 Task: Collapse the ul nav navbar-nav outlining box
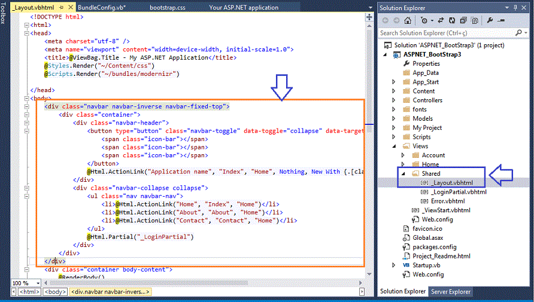(26, 196)
